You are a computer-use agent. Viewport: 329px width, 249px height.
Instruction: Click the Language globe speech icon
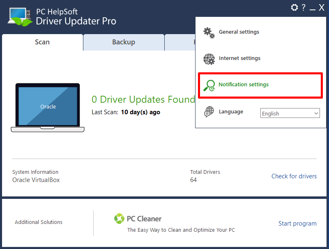209,112
